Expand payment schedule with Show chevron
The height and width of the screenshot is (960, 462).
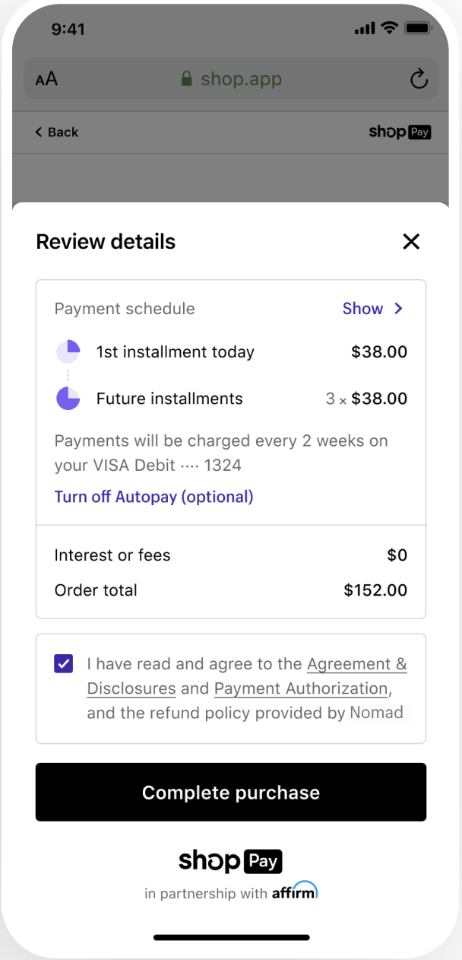coord(399,309)
